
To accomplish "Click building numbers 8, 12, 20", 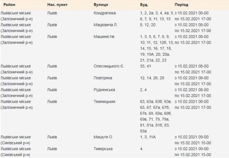I will point(148,25).
